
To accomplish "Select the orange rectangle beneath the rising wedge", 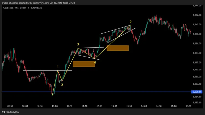I will click(118, 48).
